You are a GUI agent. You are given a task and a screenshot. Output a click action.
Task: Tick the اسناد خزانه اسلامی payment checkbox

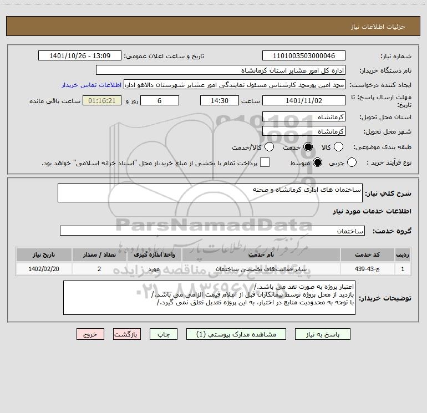coord(265,162)
